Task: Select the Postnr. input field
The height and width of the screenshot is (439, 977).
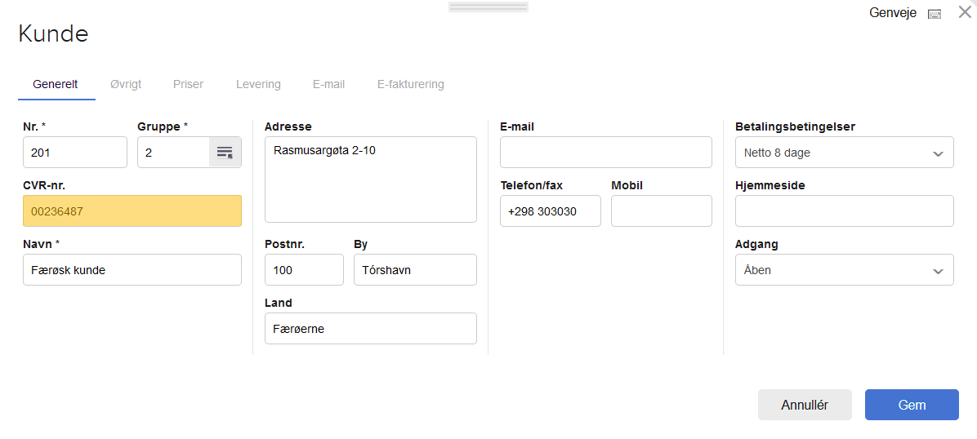Action: click(x=304, y=270)
